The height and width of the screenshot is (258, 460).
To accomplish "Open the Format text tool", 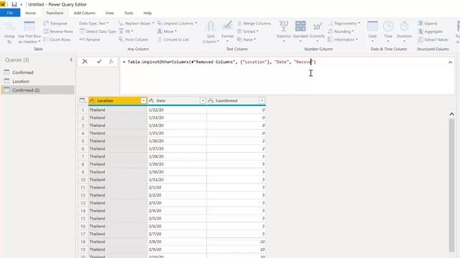I will (x=227, y=32).
